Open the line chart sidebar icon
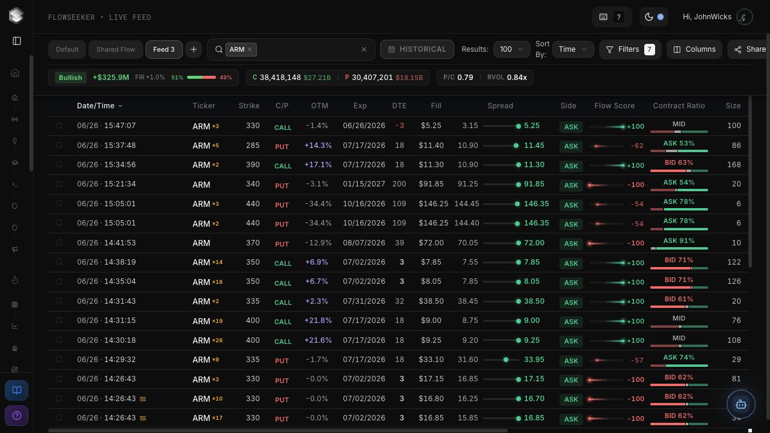Image resolution: width=770 pixels, height=433 pixels. (15, 326)
